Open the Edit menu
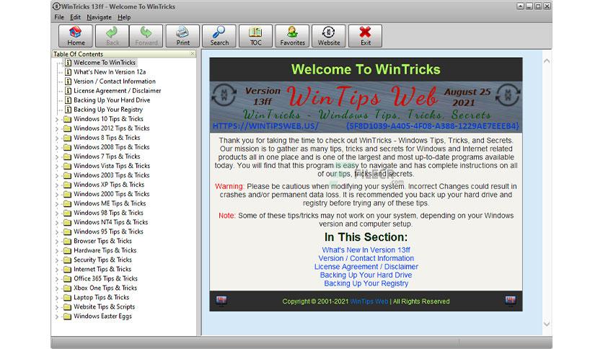This screenshot has width=603, height=349. [75, 17]
